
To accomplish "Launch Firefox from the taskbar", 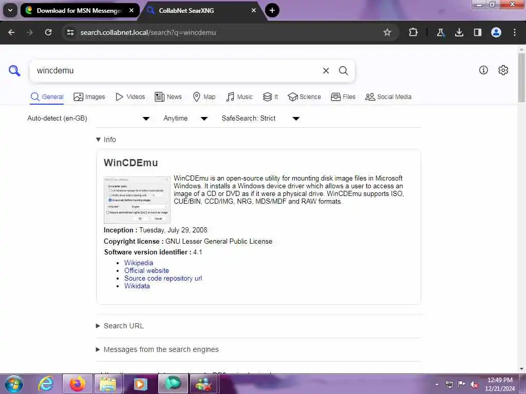I will pos(78,384).
